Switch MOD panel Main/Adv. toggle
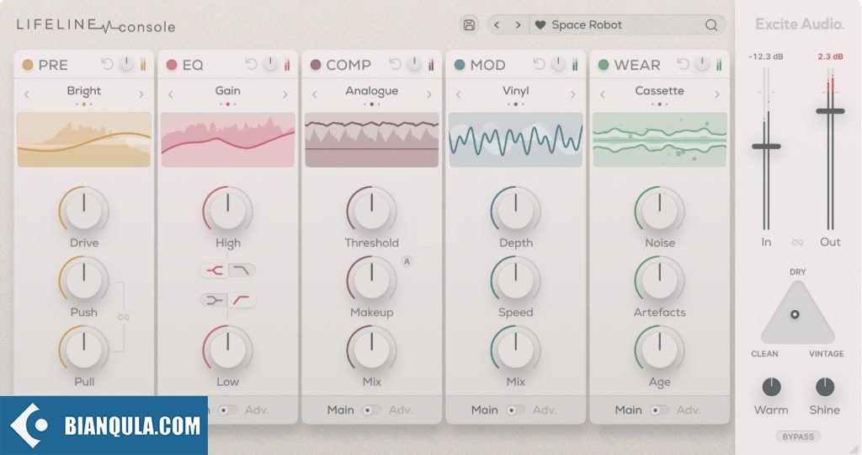 tap(515, 409)
